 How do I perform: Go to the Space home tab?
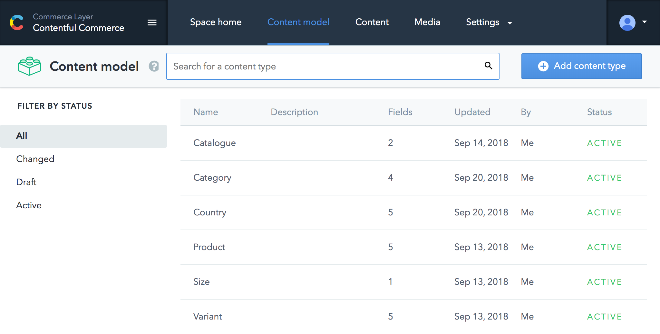coord(216,22)
